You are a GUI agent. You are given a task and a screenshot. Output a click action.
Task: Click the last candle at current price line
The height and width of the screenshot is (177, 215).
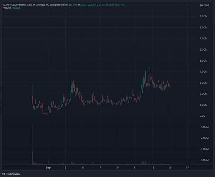169,86
